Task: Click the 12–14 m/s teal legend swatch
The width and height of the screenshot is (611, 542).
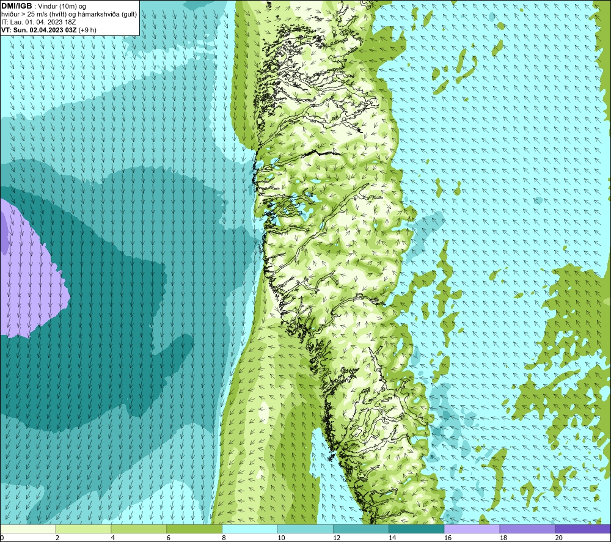Action: click(x=361, y=529)
